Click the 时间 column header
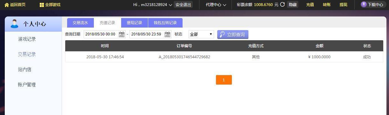Viewport: 389px width, 115px height. pyautogui.click(x=105, y=46)
